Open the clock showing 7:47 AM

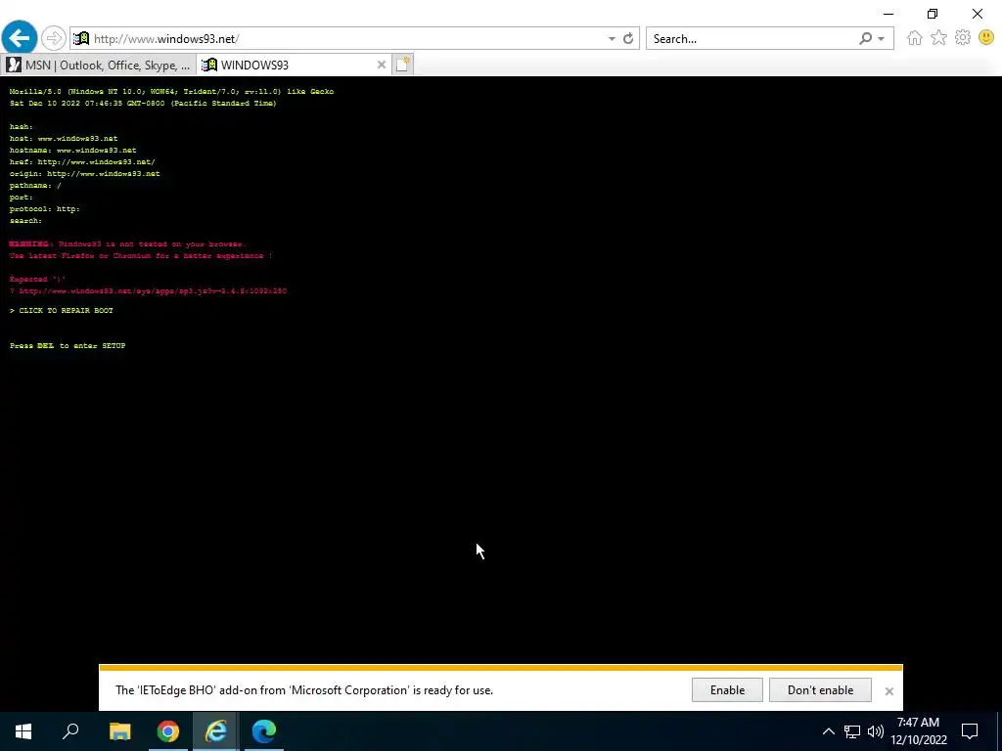(918, 731)
